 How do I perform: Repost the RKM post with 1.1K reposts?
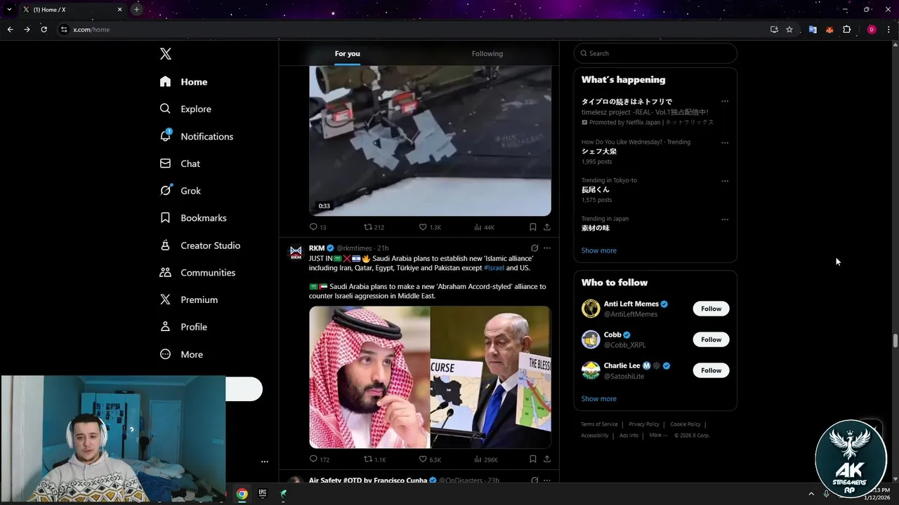click(374, 459)
